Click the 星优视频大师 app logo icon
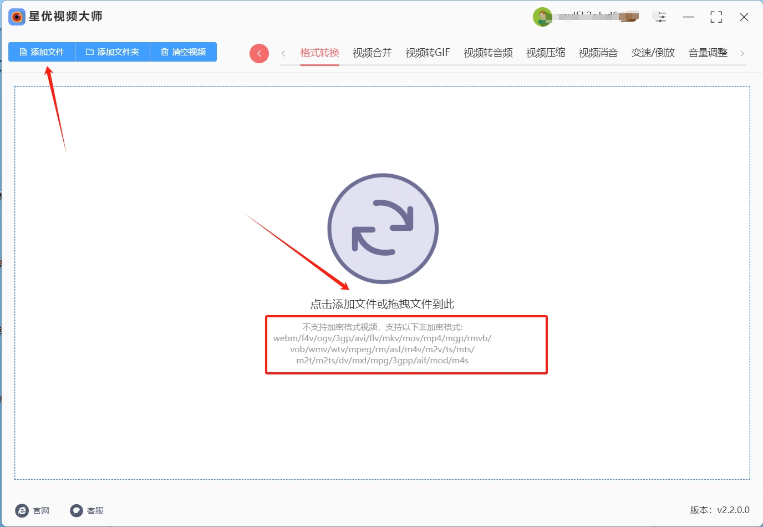 pyautogui.click(x=17, y=17)
